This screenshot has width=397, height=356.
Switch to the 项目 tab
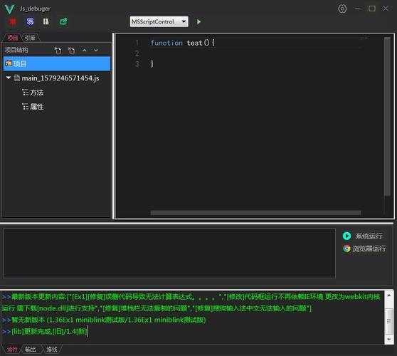pyautogui.click(x=12, y=38)
